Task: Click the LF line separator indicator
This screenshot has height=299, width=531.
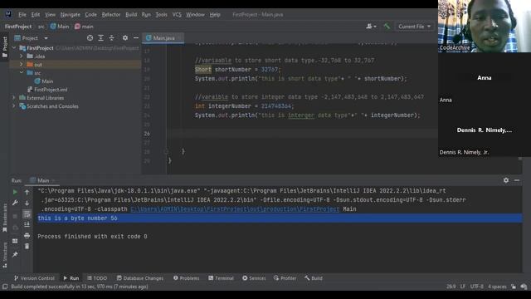Action: click(x=463, y=287)
